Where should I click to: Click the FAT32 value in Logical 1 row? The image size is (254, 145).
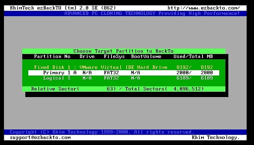pos(111,78)
